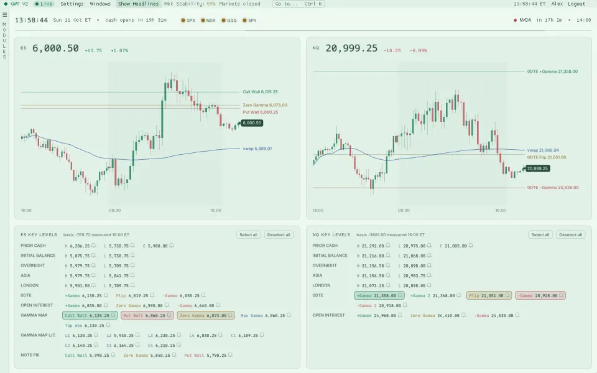The height and width of the screenshot is (373, 597).
Task: Click bell beside NQ Asia low 20,983.75
Action: [x=429, y=275]
